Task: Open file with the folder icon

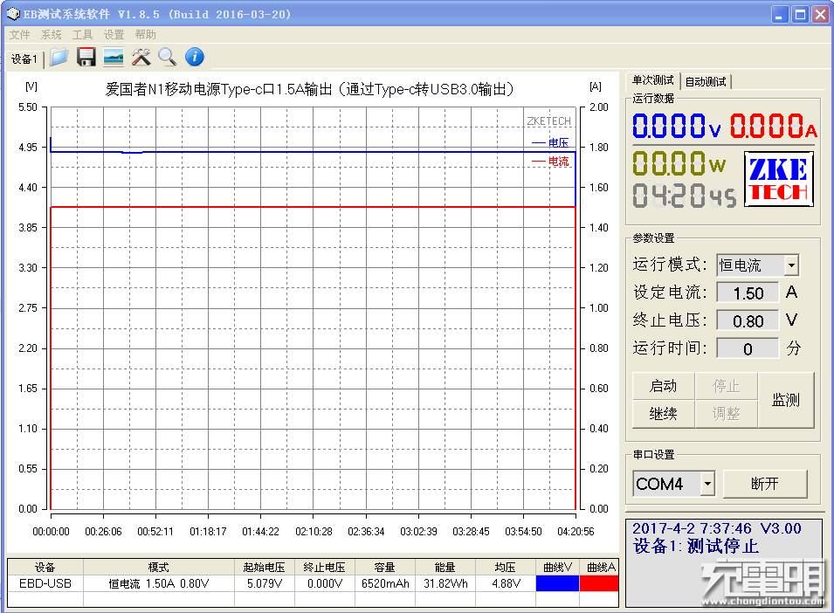Action: tap(59, 57)
